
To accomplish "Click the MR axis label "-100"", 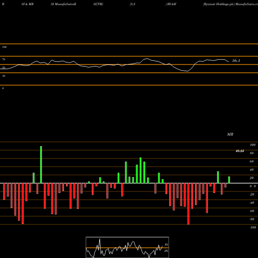I will 252,228.
